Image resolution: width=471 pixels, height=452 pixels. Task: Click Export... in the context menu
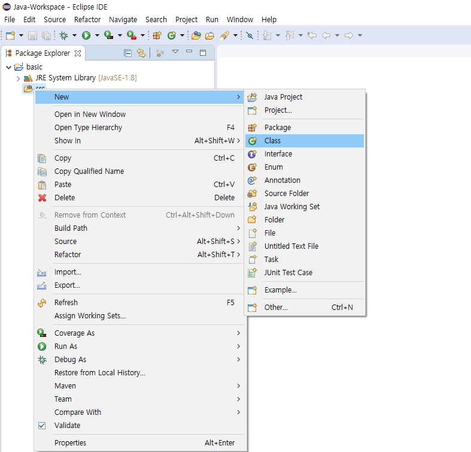tap(139, 285)
